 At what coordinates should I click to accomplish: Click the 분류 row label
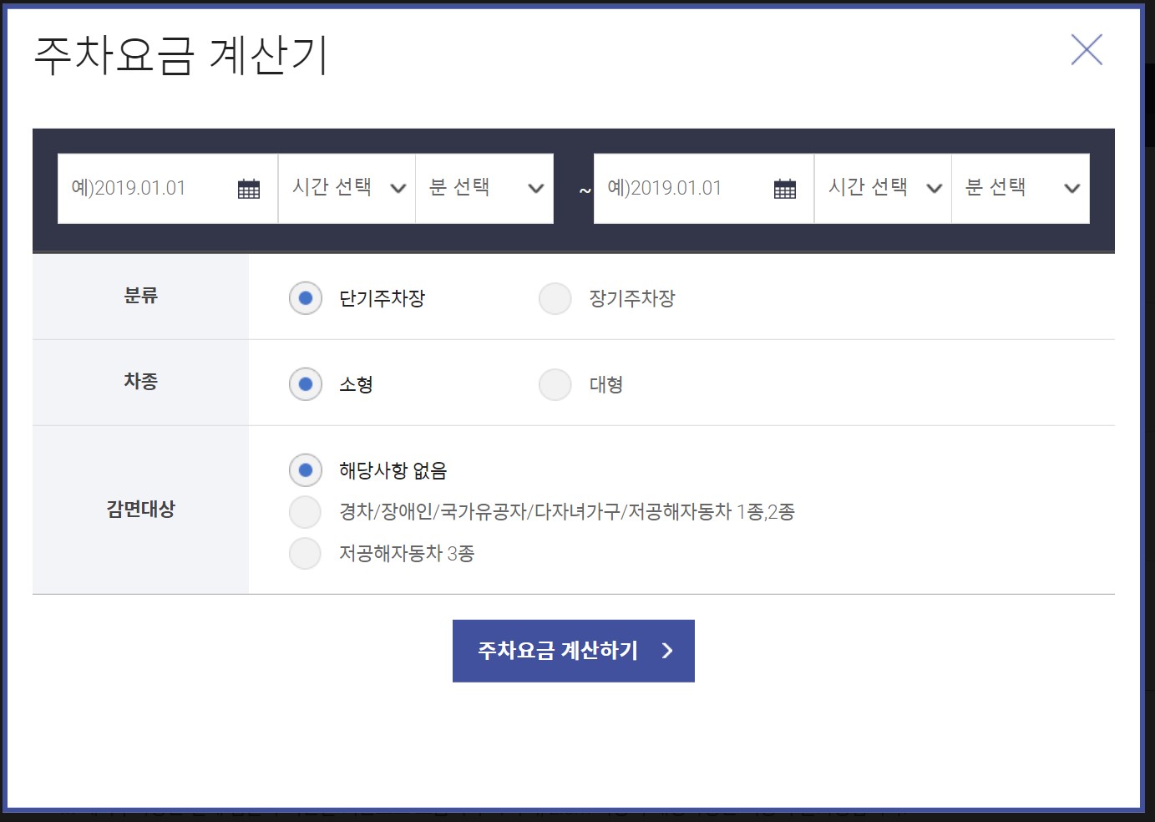[x=140, y=296]
